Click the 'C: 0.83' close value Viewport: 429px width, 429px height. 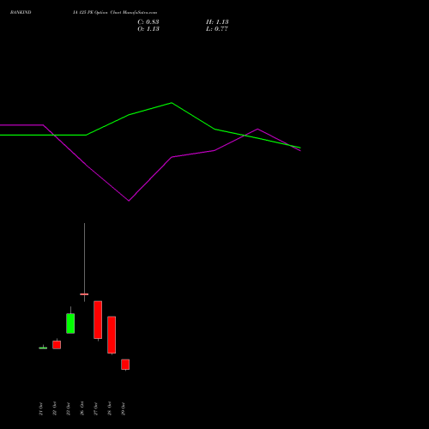tap(148, 22)
